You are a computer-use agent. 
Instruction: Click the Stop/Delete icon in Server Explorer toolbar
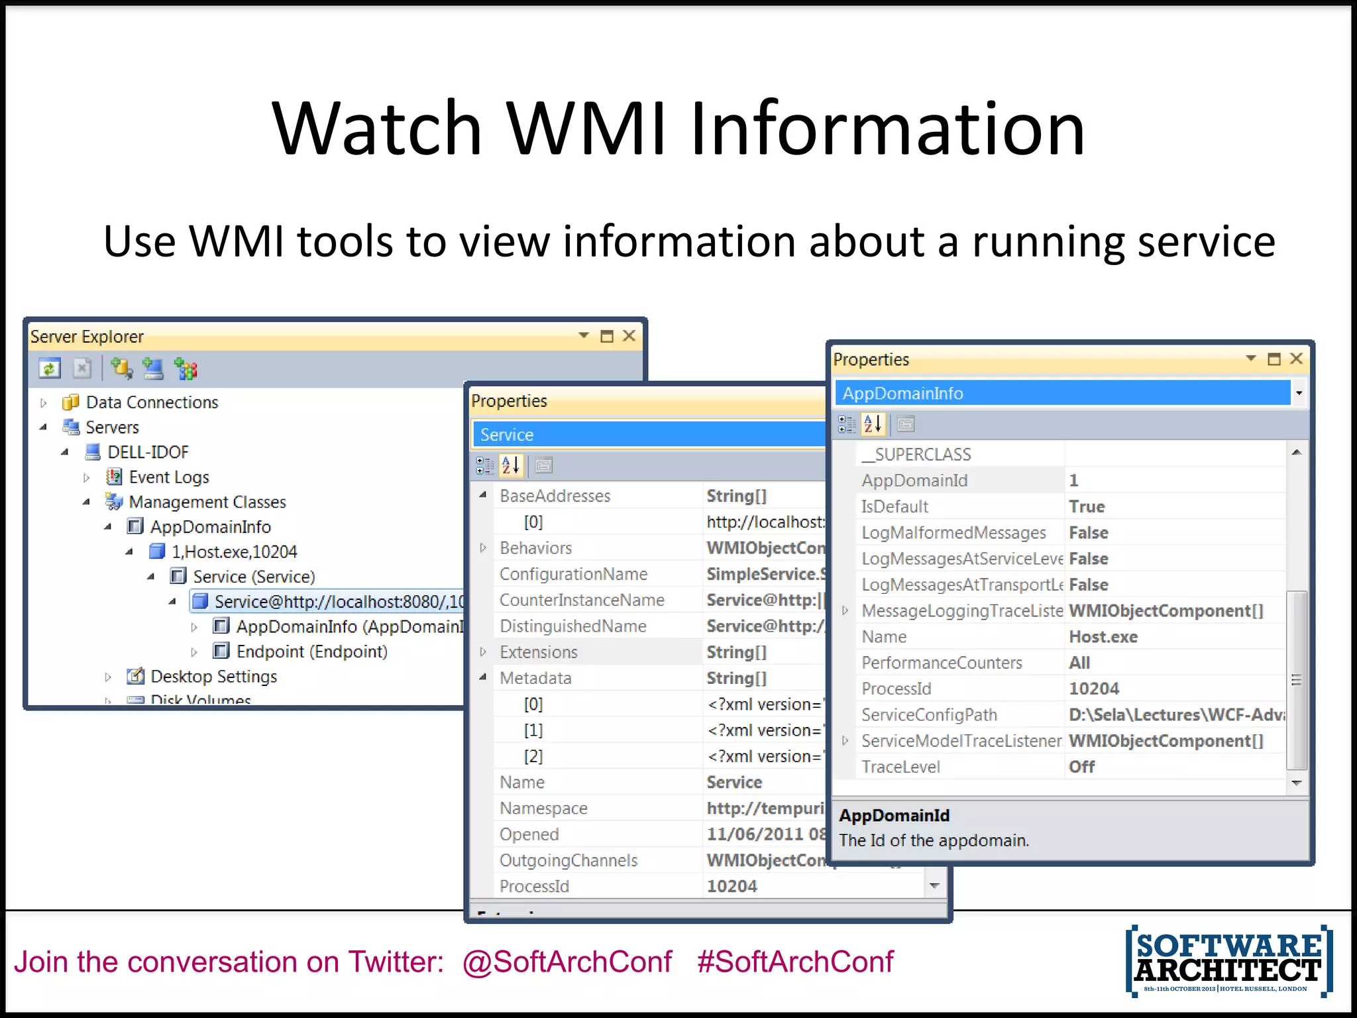click(x=82, y=368)
